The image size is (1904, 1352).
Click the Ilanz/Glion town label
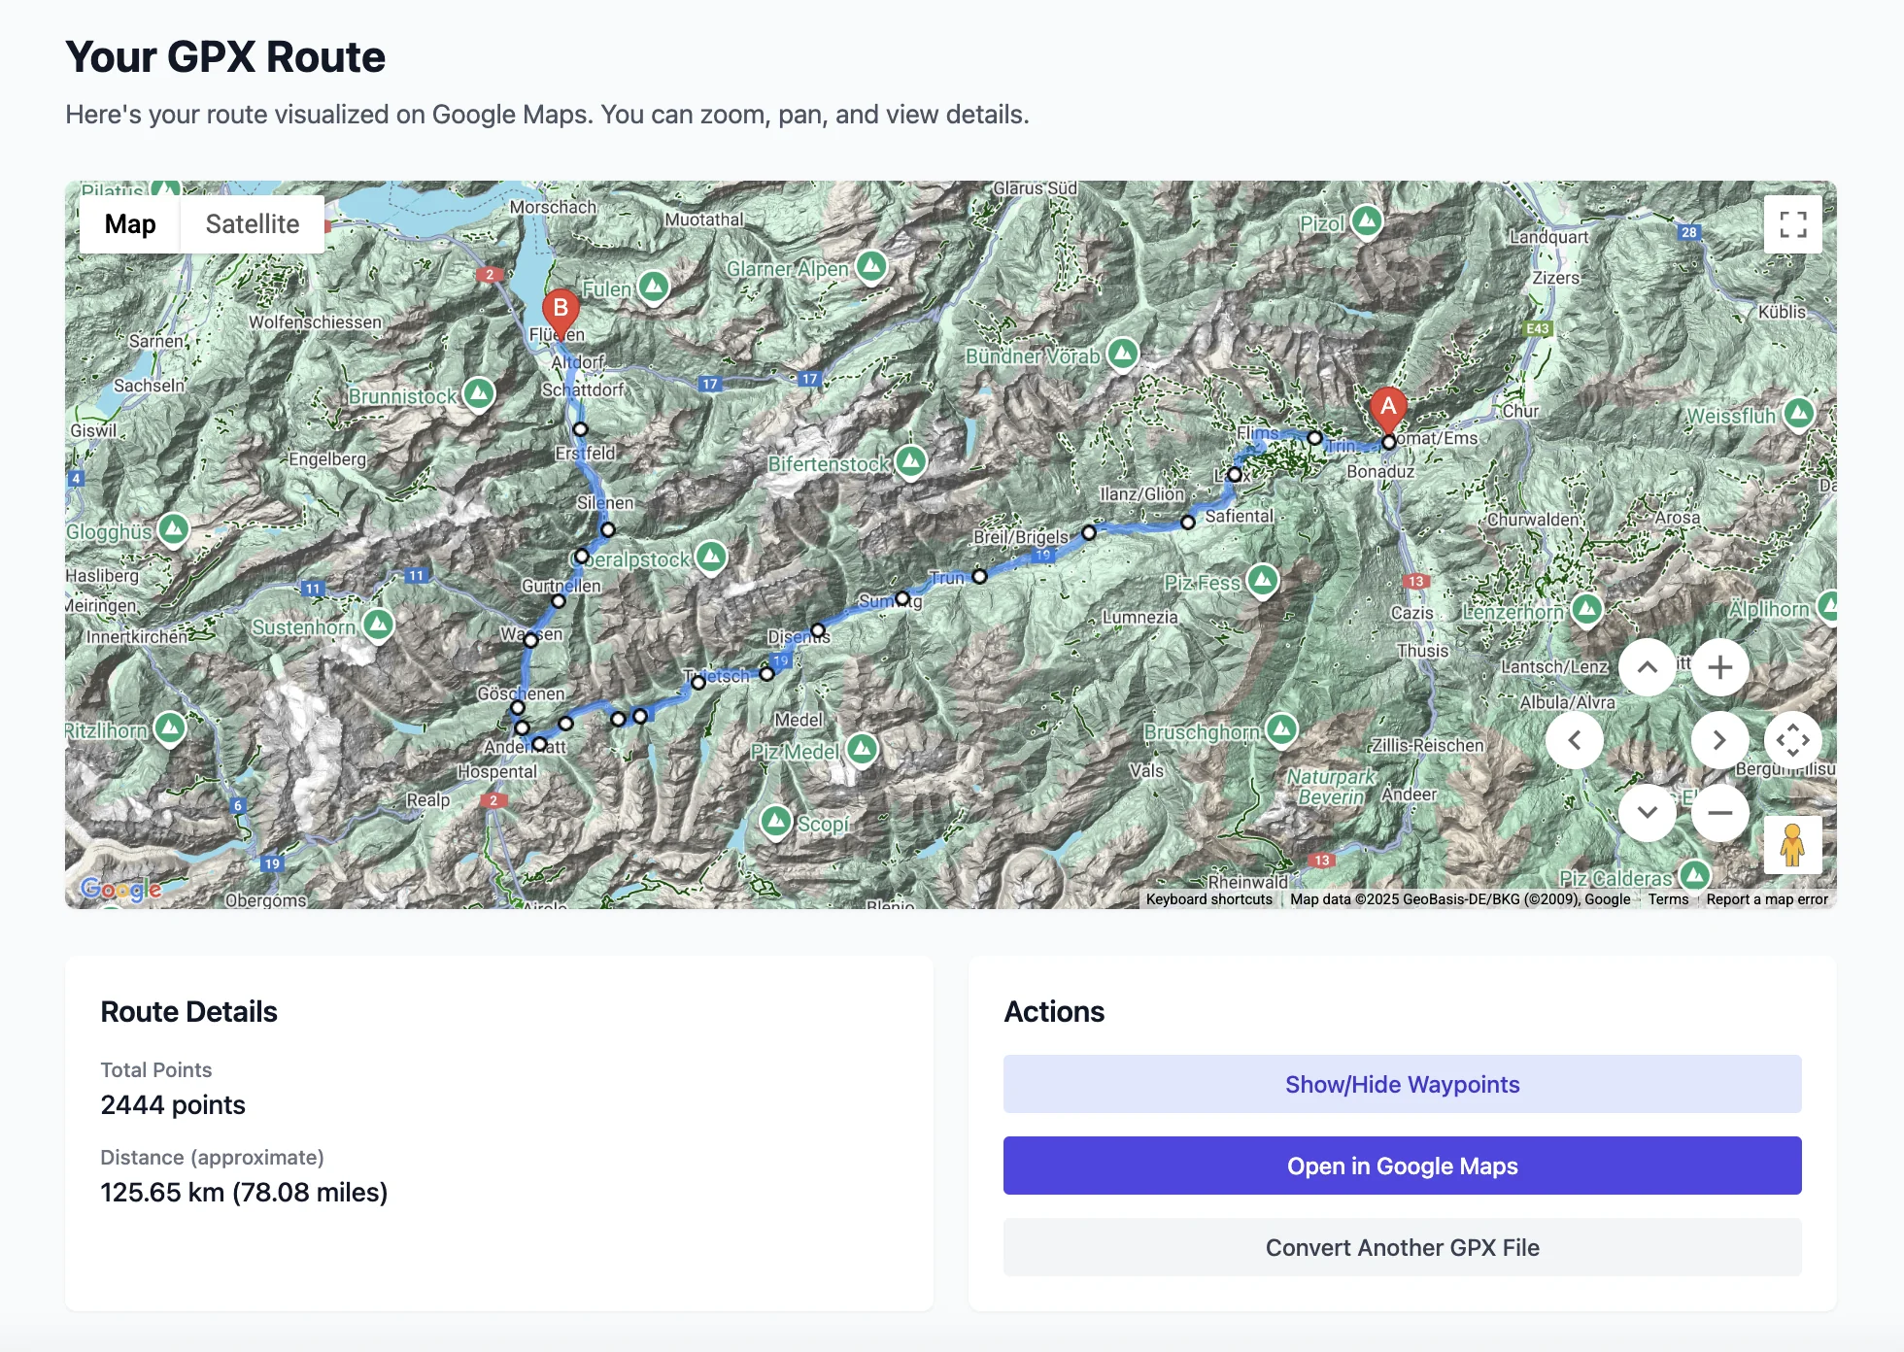pos(1141,494)
